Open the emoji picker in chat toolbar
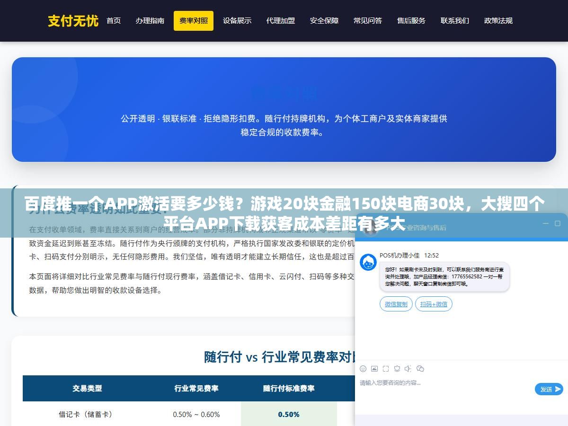 [x=363, y=369]
